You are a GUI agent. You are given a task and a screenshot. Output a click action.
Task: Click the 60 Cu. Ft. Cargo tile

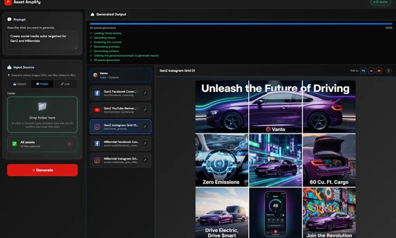329,160
